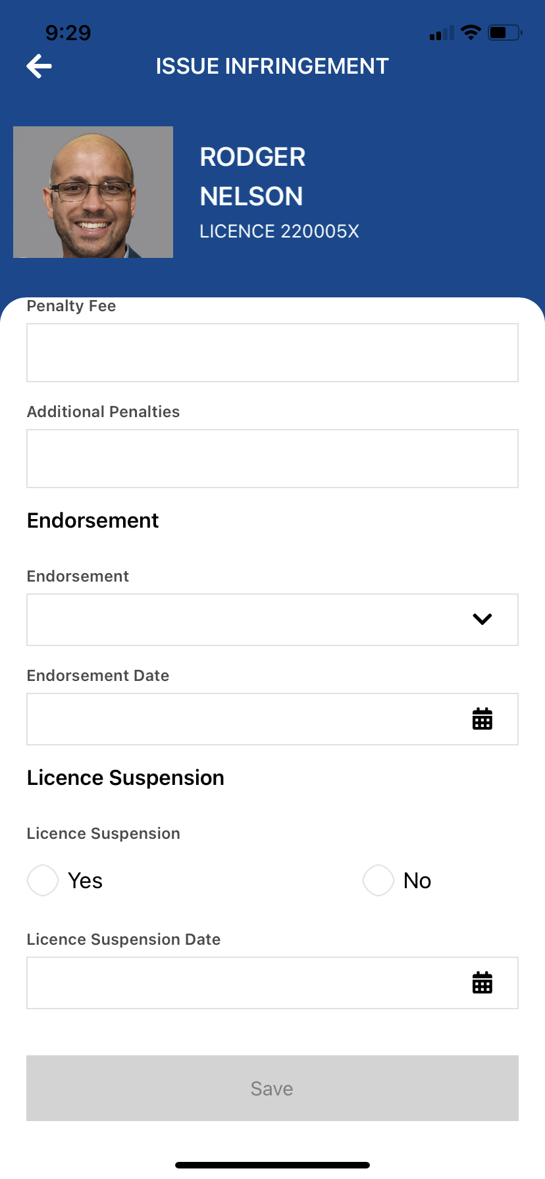The width and height of the screenshot is (545, 1179).
Task: Open the Licence Suspension Date calendar icon
Action: pyautogui.click(x=482, y=983)
